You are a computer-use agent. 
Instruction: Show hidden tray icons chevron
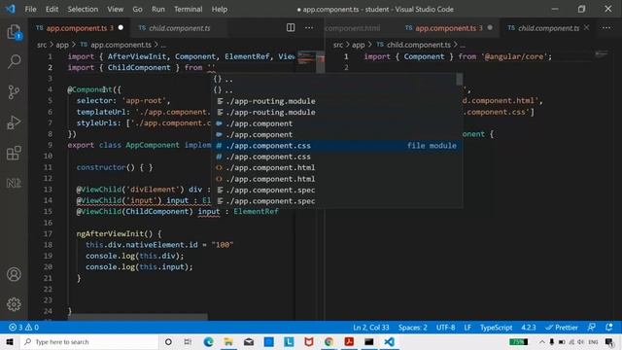[x=542, y=341]
